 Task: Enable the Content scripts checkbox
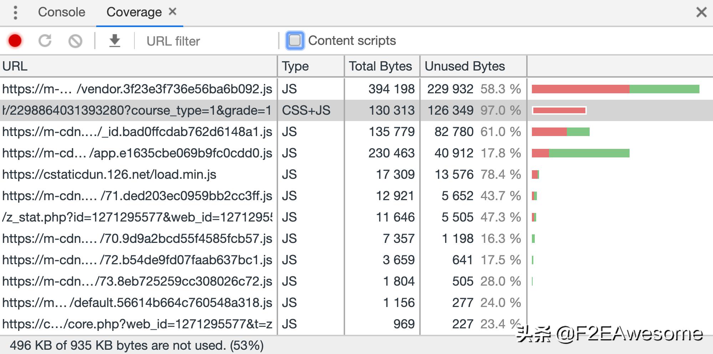(x=295, y=41)
